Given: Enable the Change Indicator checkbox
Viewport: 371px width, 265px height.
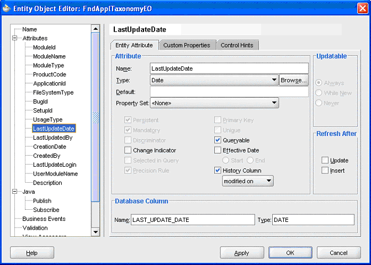Looking at the screenshot, I should pos(128,150).
